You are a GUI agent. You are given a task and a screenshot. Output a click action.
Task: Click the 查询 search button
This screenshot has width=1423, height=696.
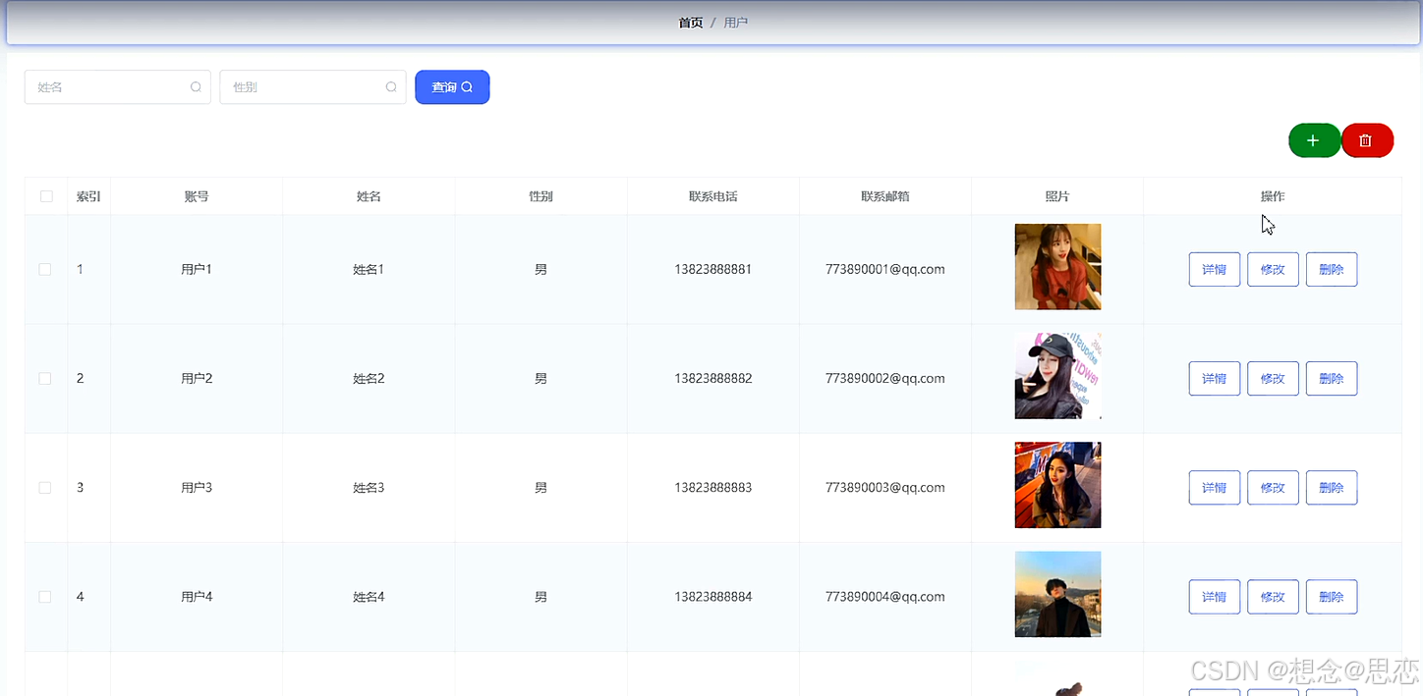point(452,87)
